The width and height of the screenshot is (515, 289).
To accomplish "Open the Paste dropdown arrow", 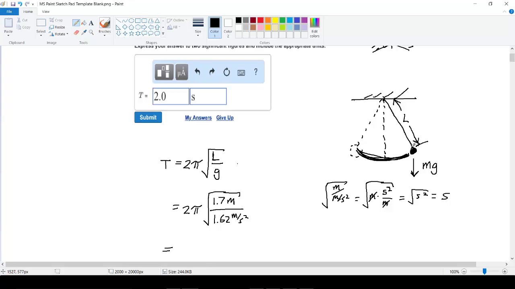I will click(x=8, y=35).
